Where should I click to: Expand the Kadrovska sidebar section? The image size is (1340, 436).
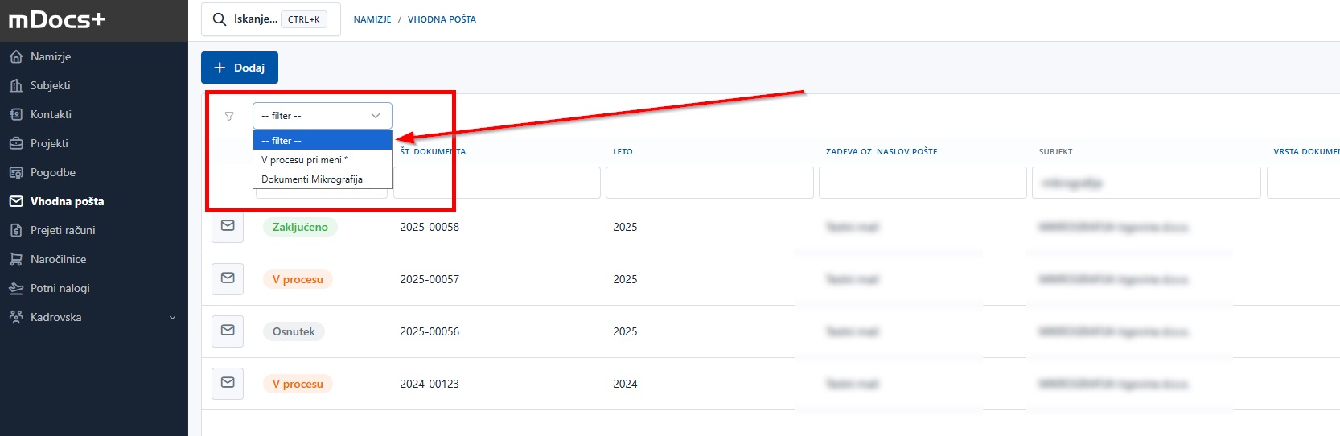pyautogui.click(x=92, y=317)
